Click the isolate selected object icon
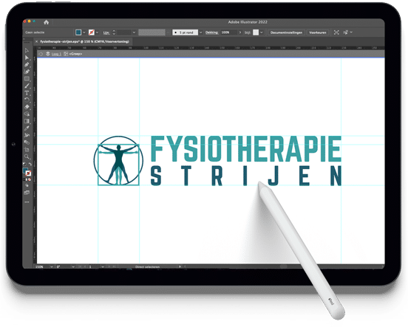The height and width of the screenshot is (327, 408). [336, 32]
